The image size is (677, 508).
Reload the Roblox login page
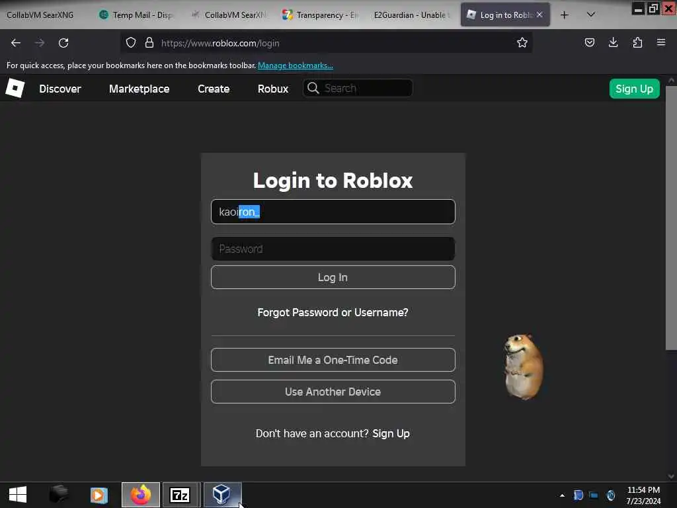(x=63, y=43)
